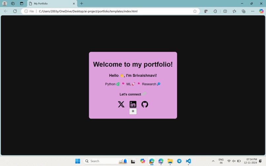Open the GitHub profile icon
Image resolution: width=266 pixels, height=166 pixels.
click(145, 104)
